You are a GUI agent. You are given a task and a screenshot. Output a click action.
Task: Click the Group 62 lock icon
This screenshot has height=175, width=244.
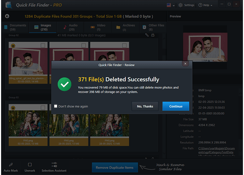(x=153, y=35)
